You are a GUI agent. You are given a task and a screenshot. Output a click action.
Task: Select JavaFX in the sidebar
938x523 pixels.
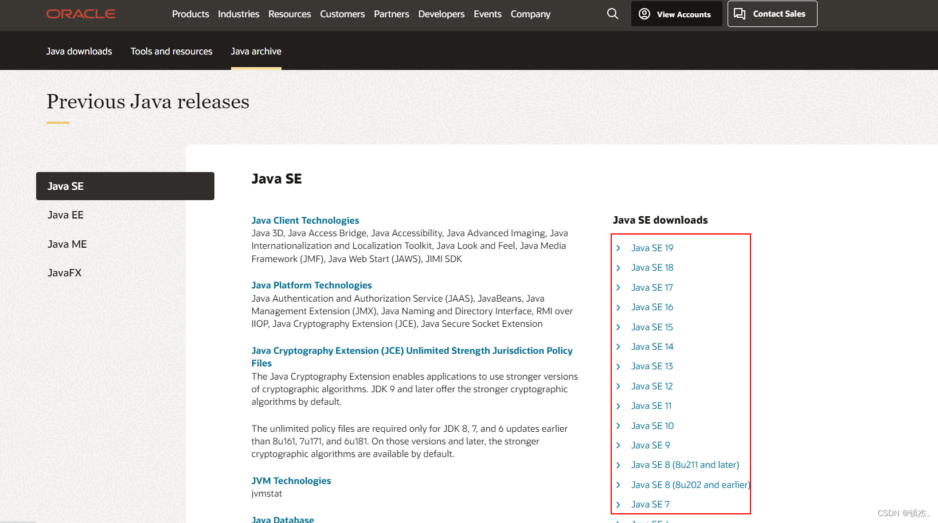click(65, 273)
